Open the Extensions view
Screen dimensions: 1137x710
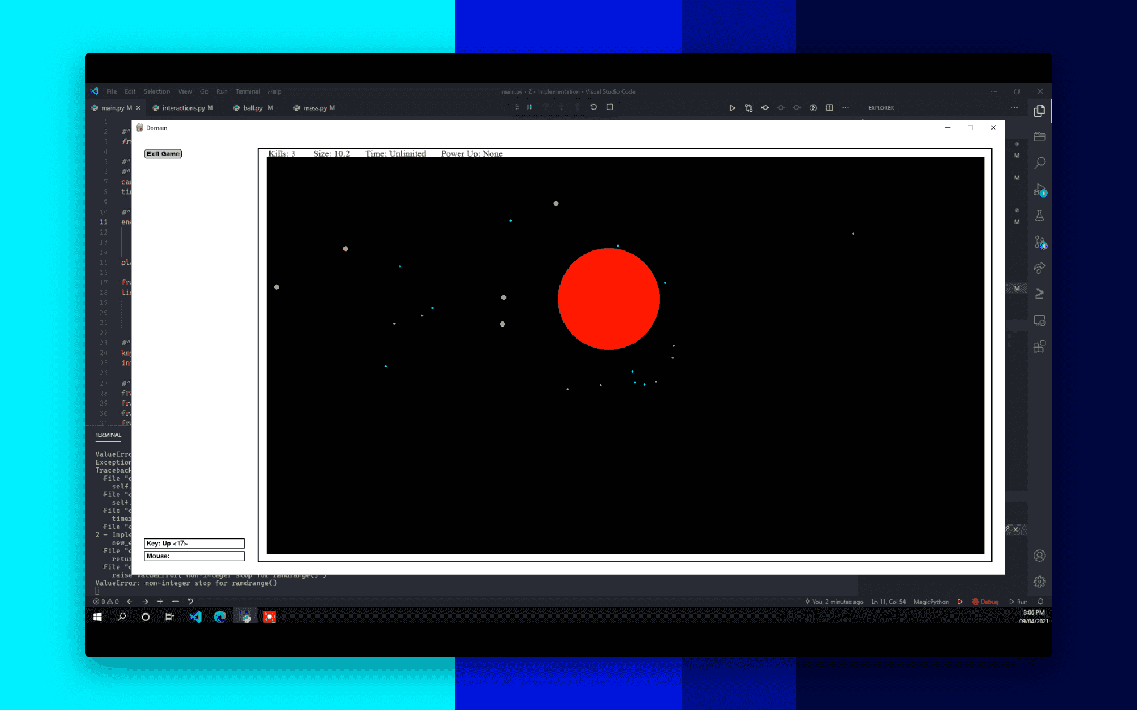[1039, 346]
